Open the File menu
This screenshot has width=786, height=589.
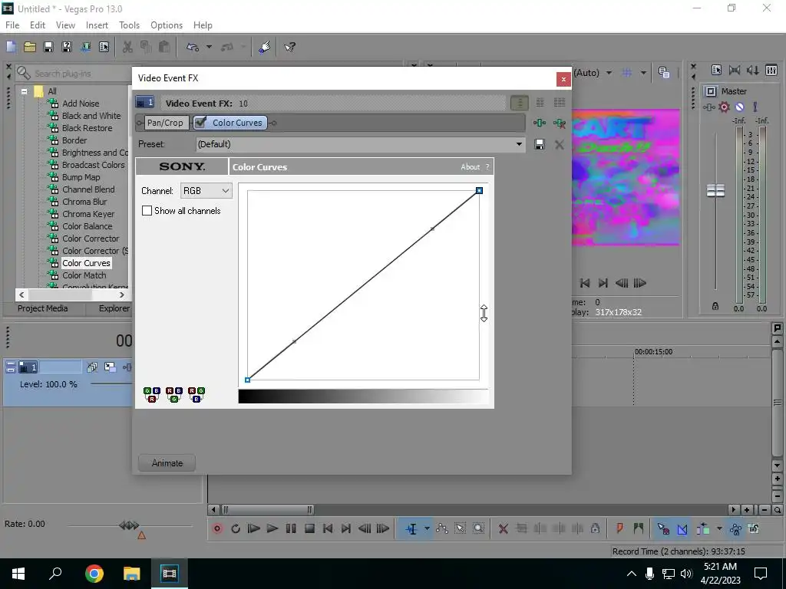pyautogui.click(x=12, y=25)
